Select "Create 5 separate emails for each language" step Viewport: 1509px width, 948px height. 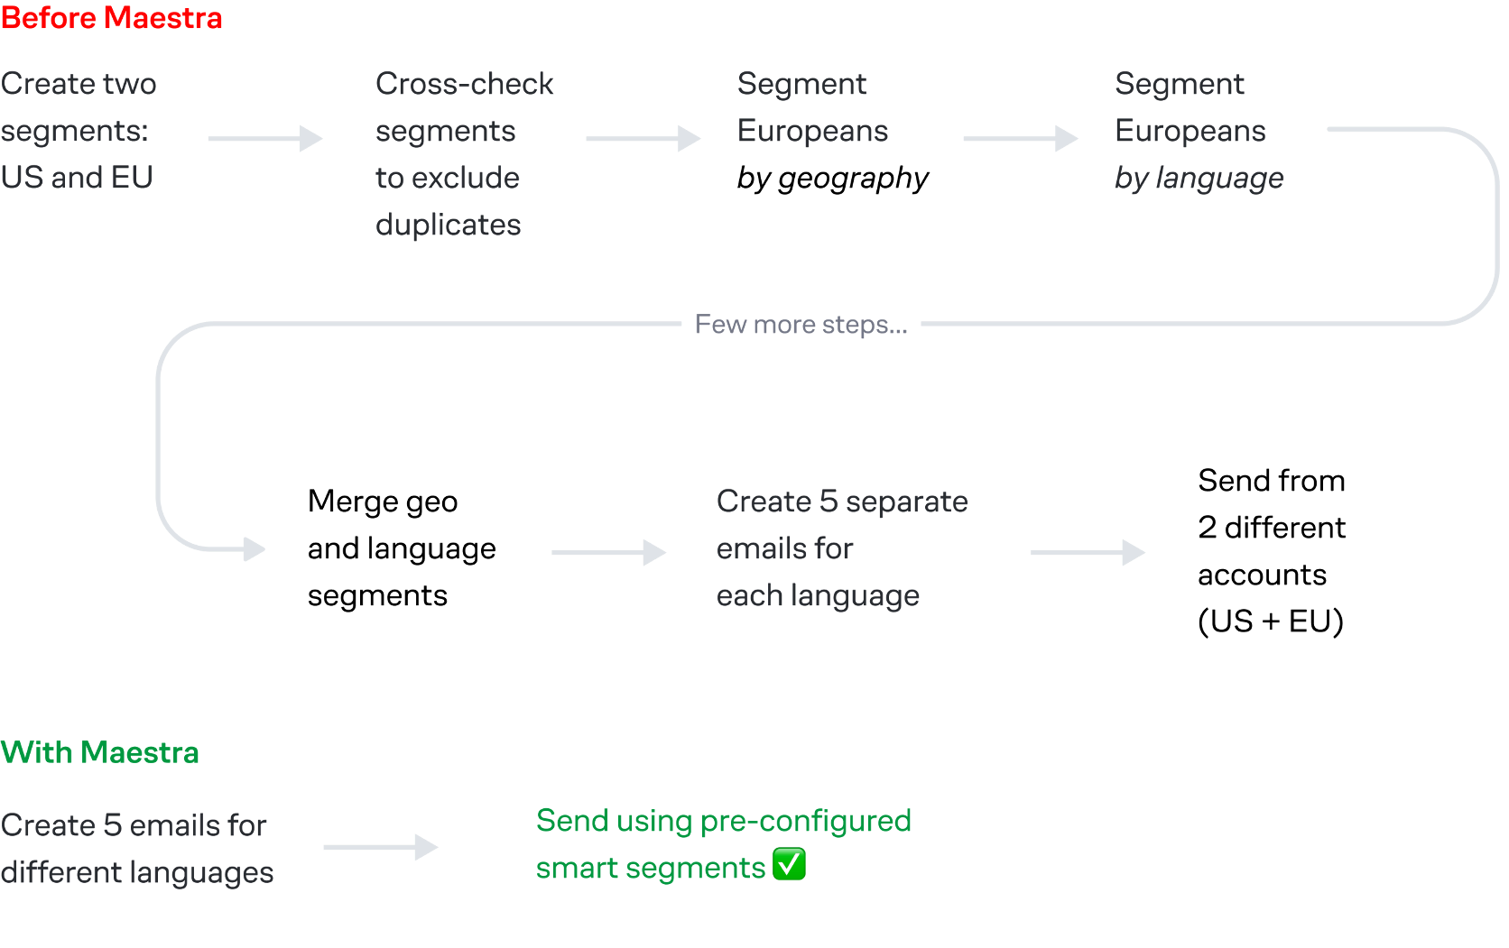point(841,548)
